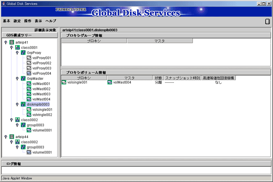Collapse the arteip44 tree node
The image size is (273, 182).
pyautogui.click(x=6, y=137)
